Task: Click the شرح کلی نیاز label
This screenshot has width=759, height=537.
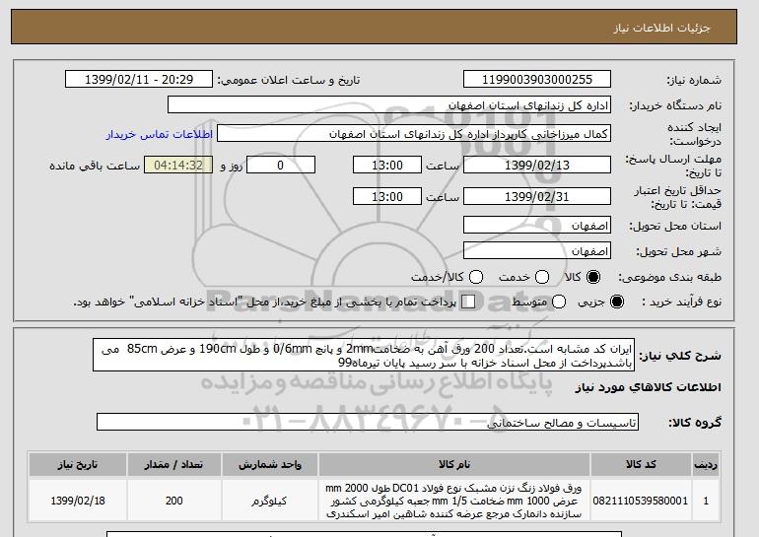Action: pyautogui.click(x=680, y=356)
